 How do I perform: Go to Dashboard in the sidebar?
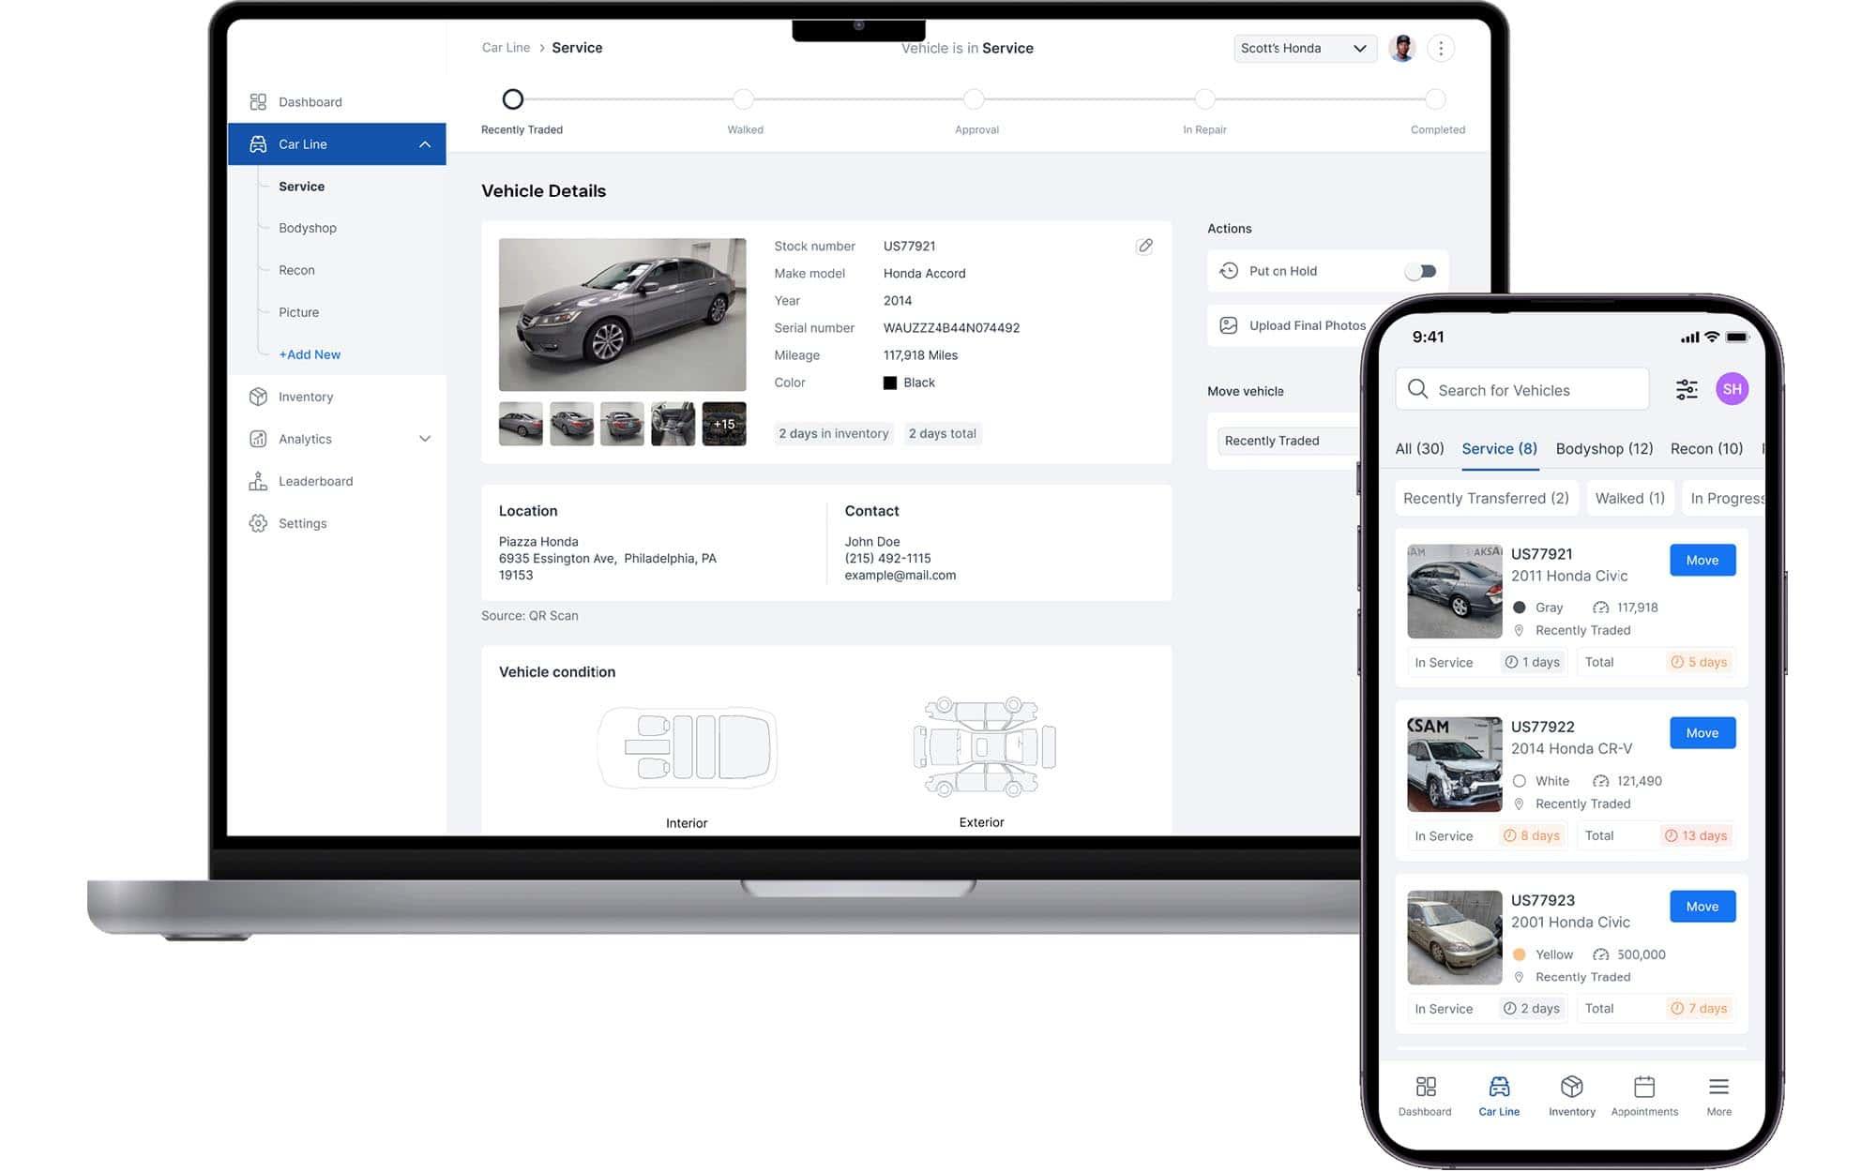click(310, 101)
